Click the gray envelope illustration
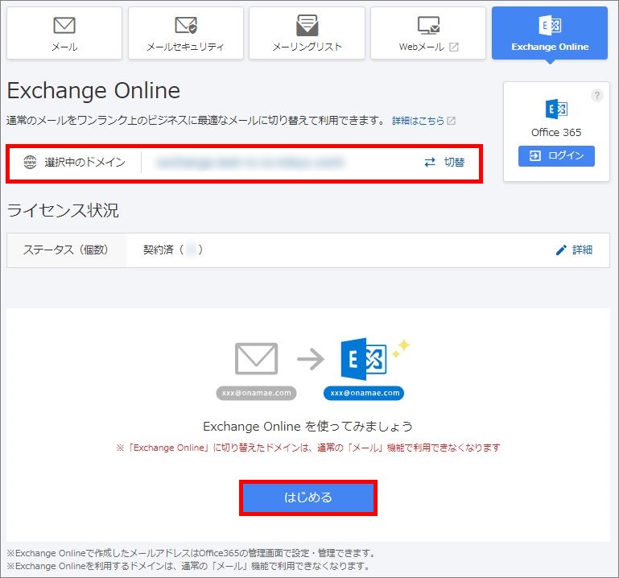 256,358
